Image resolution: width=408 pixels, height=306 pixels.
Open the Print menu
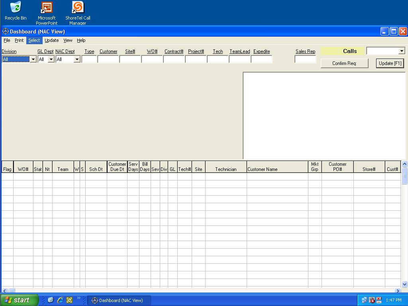[x=19, y=40]
